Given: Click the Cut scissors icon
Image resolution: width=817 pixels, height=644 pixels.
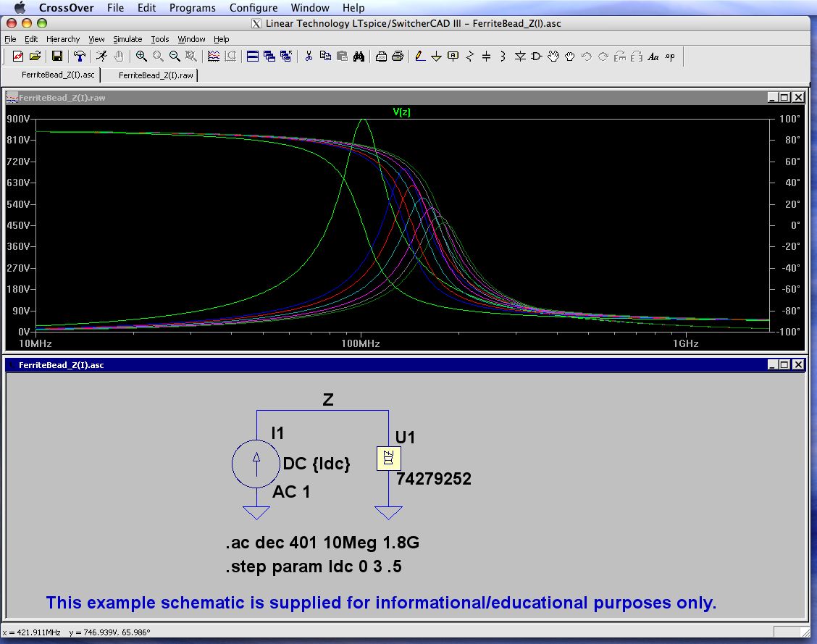Looking at the screenshot, I should [x=309, y=57].
